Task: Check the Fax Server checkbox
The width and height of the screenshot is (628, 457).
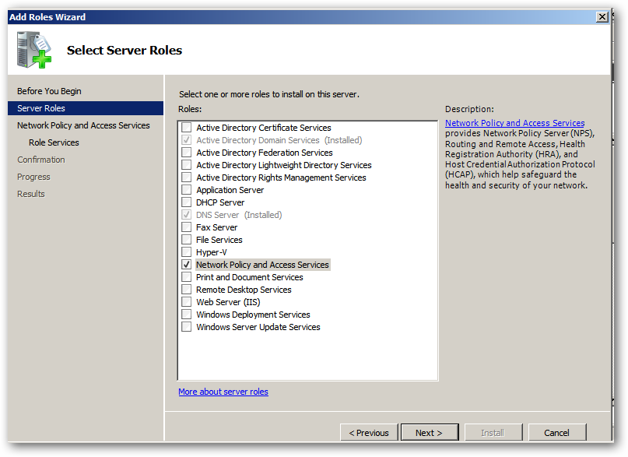Action: (x=186, y=227)
